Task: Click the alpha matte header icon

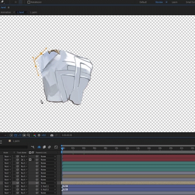Action: tap(30, 152)
